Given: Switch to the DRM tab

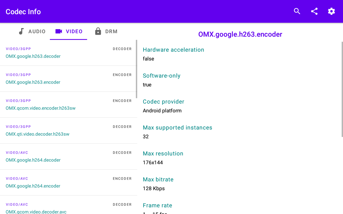Looking at the screenshot, I should pos(111,32).
